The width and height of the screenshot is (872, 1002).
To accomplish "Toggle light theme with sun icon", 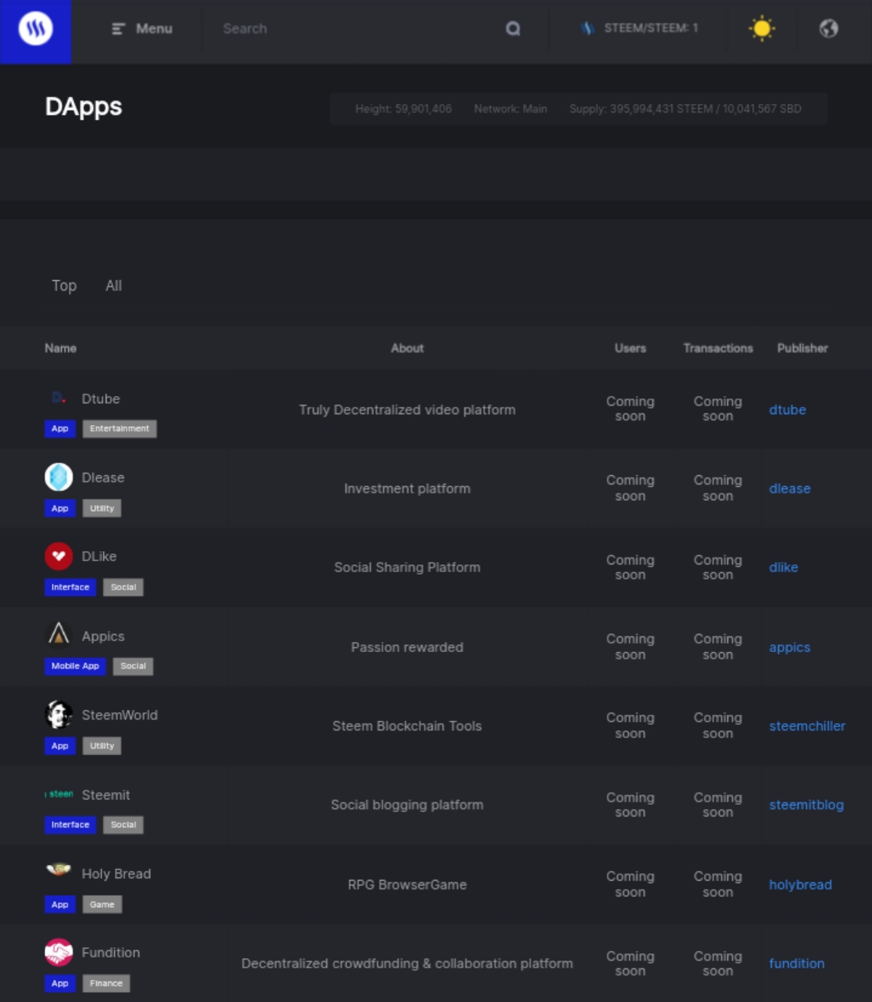I will (762, 29).
